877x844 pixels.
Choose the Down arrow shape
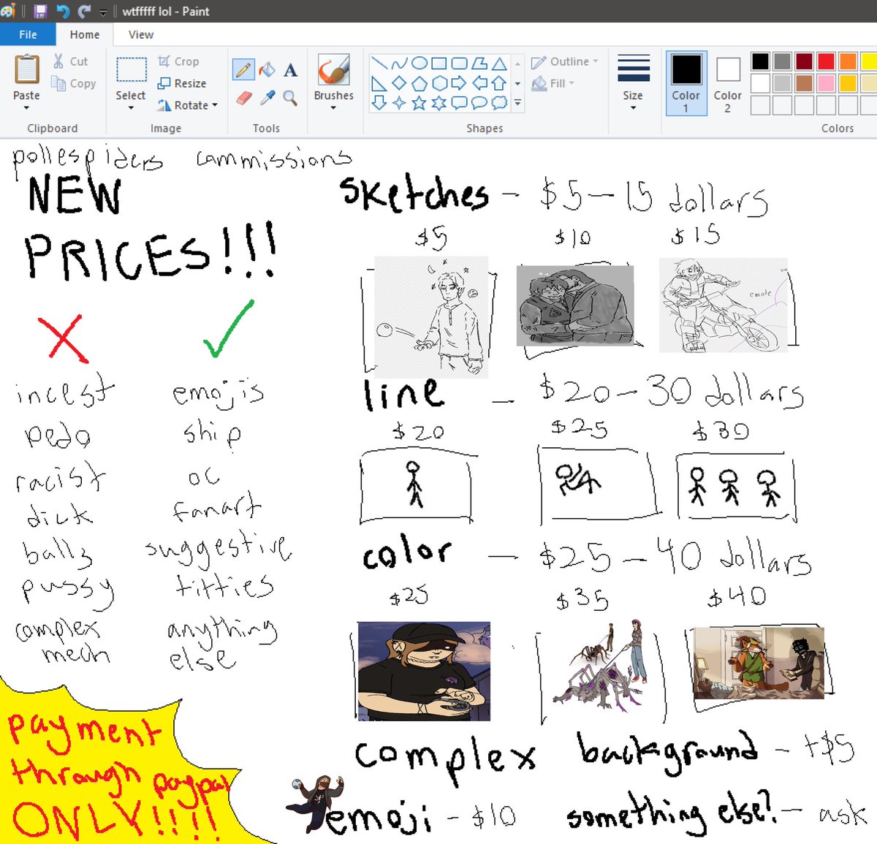point(379,102)
